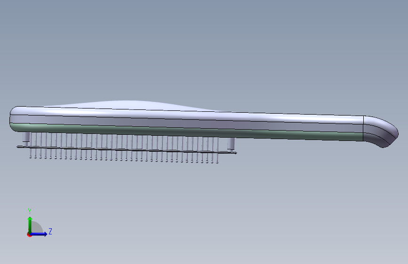408x264 pixels.
Task: Click the red X axis origin dot
Action: [x=29, y=234]
